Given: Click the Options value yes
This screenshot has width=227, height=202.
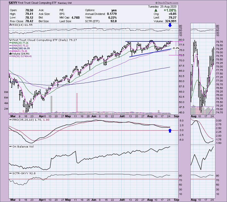Looking at the screenshot, I should (114, 10).
